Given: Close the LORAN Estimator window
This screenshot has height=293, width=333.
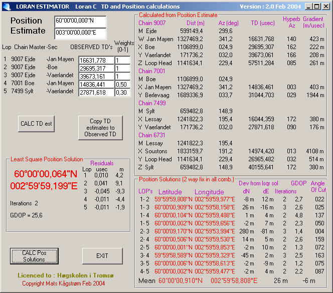Looking at the screenshot, I should coord(325,7).
